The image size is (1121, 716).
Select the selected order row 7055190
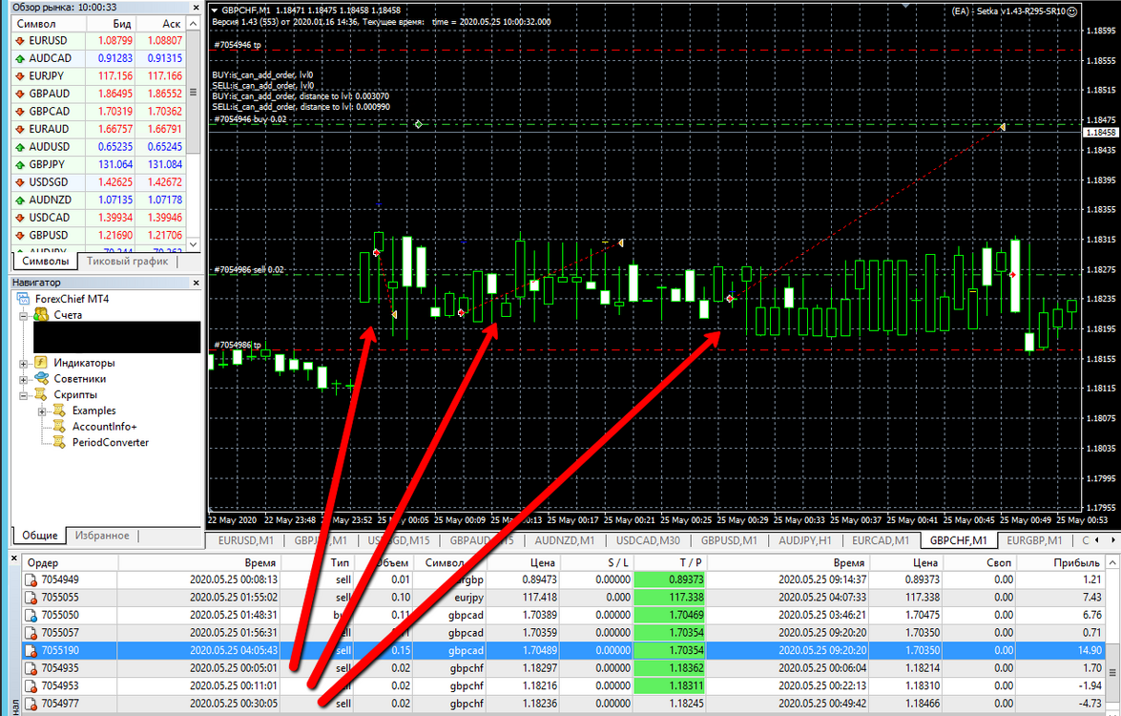coord(563,651)
